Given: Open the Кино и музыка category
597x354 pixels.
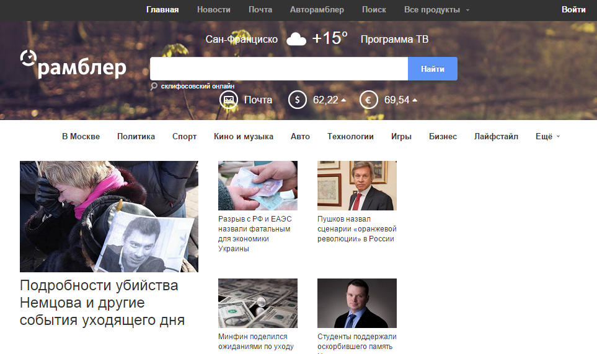Looking at the screenshot, I should coord(244,137).
